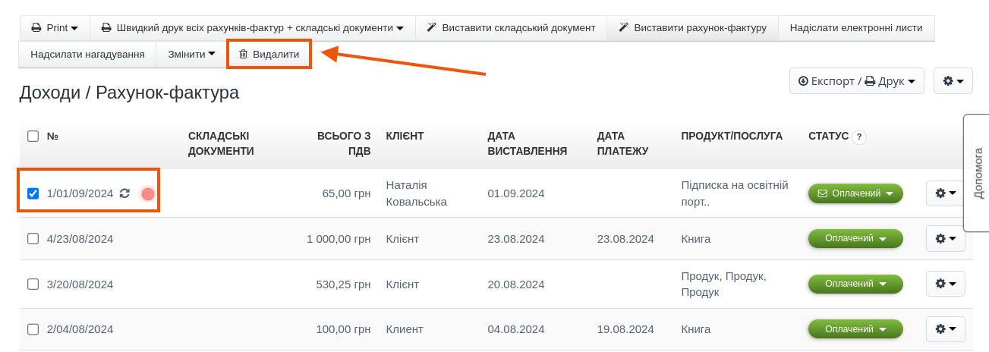Open the gear actions menu for invoice 4/23/08/2024
This screenshot has height=352, width=989.
[945, 238]
